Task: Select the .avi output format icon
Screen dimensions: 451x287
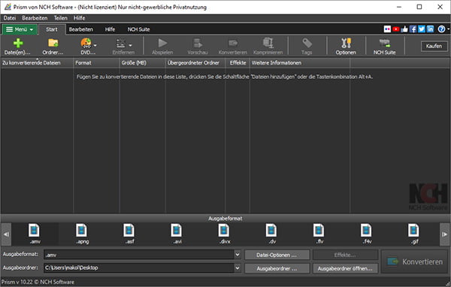Action: (177, 231)
